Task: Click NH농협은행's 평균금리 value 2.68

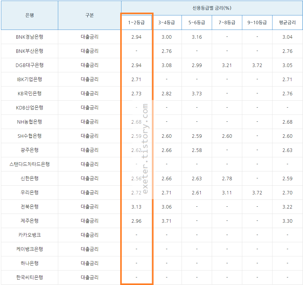Action: coord(287,122)
